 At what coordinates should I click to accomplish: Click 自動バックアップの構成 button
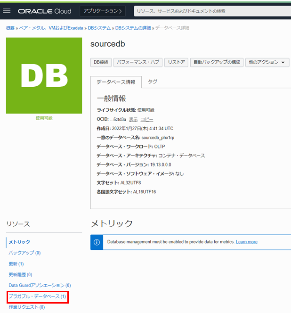217,62
